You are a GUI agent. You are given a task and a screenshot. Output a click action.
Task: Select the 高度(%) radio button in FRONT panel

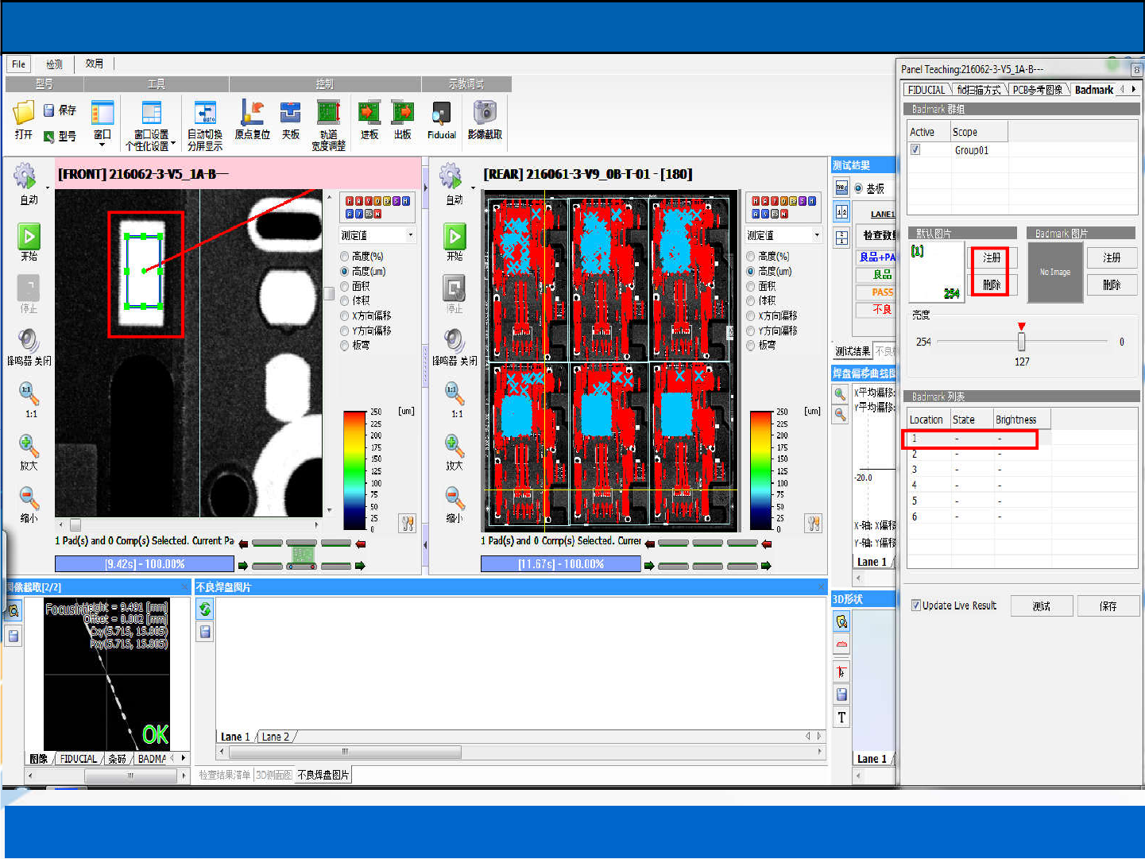click(345, 256)
